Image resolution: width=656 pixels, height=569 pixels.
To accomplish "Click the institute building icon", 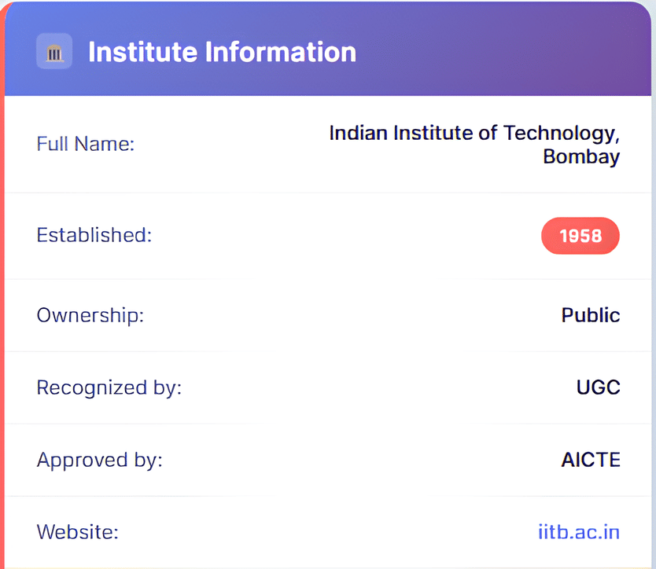I will tap(54, 53).
